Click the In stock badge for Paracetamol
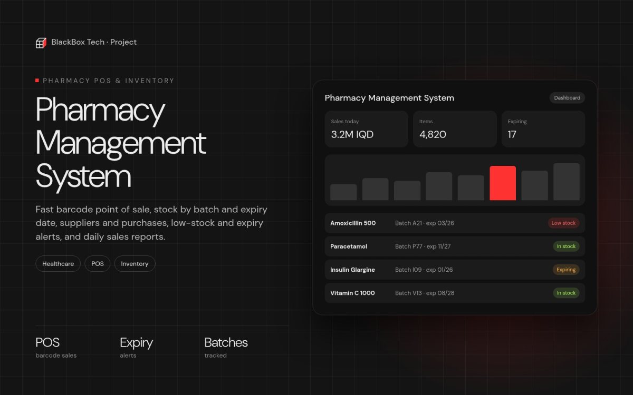633x395 pixels. [x=566, y=246]
